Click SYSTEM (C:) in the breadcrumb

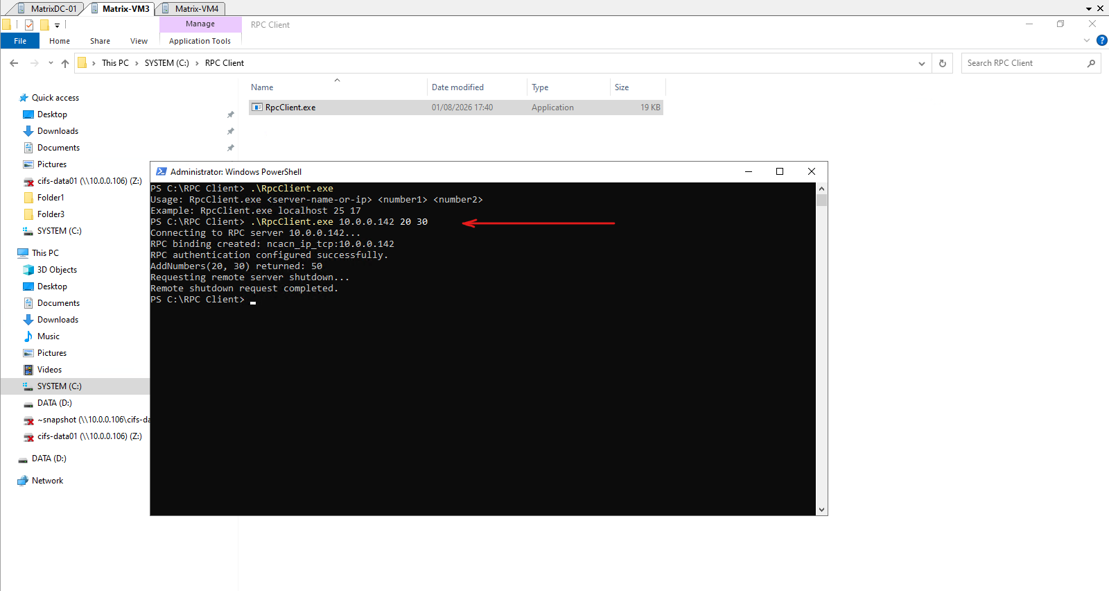tap(166, 63)
